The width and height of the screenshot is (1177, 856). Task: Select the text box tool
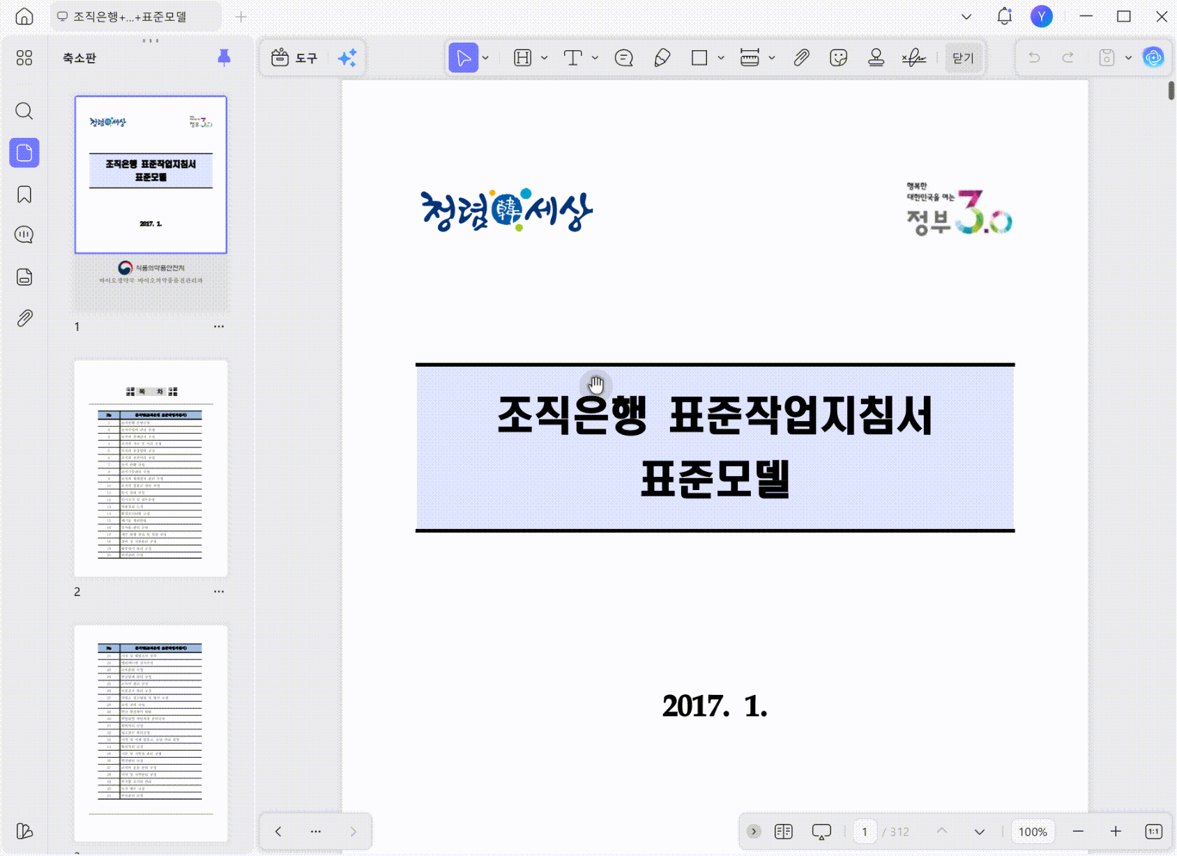(573, 58)
